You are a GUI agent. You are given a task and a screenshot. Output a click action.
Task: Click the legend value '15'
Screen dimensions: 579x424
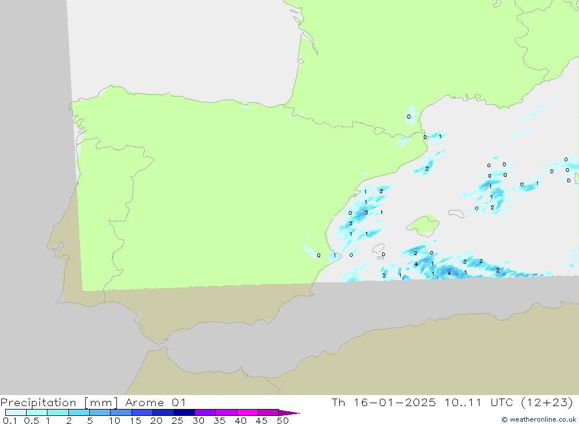tap(135, 421)
